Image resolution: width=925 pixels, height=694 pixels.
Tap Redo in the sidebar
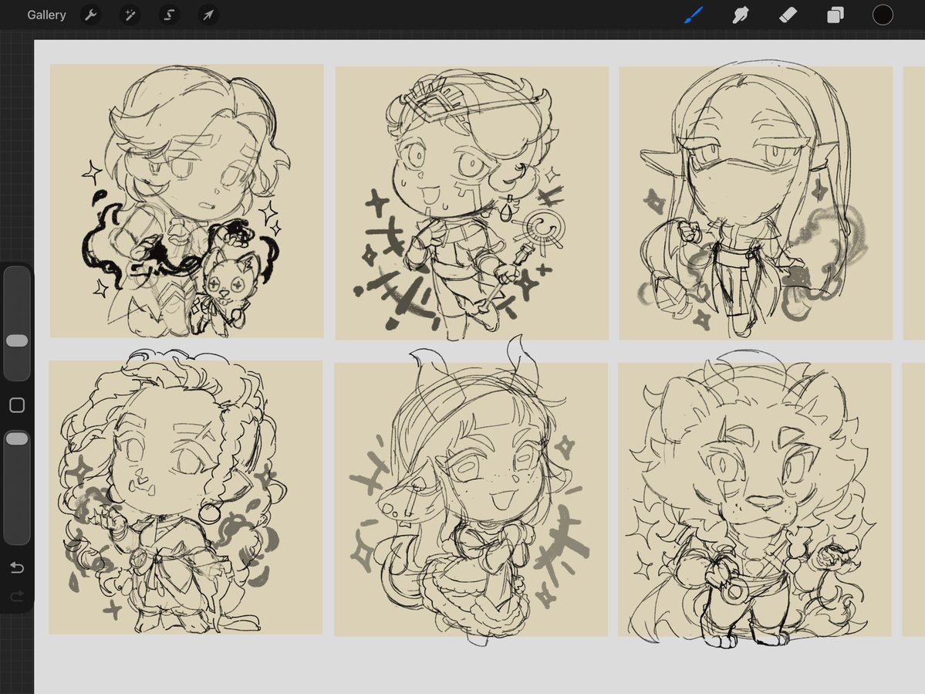17,596
